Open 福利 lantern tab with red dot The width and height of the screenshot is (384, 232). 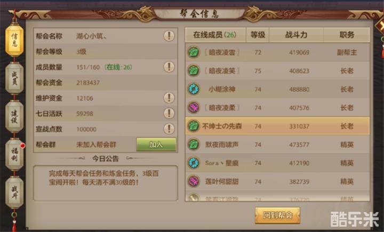coord(14,154)
